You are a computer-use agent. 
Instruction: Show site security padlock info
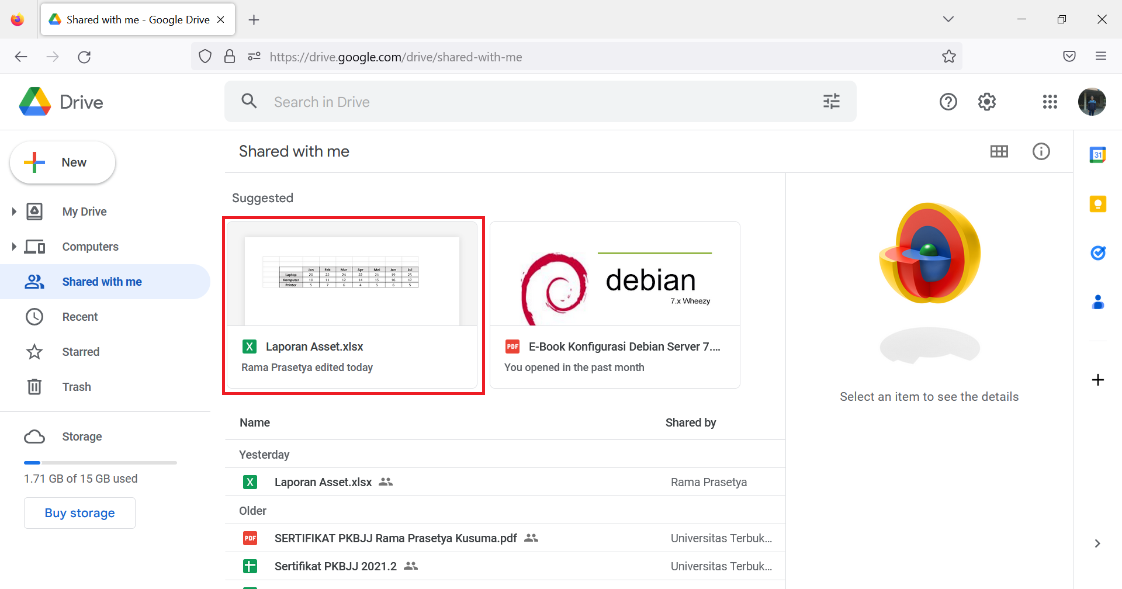pyautogui.click(x=230, y=57)
